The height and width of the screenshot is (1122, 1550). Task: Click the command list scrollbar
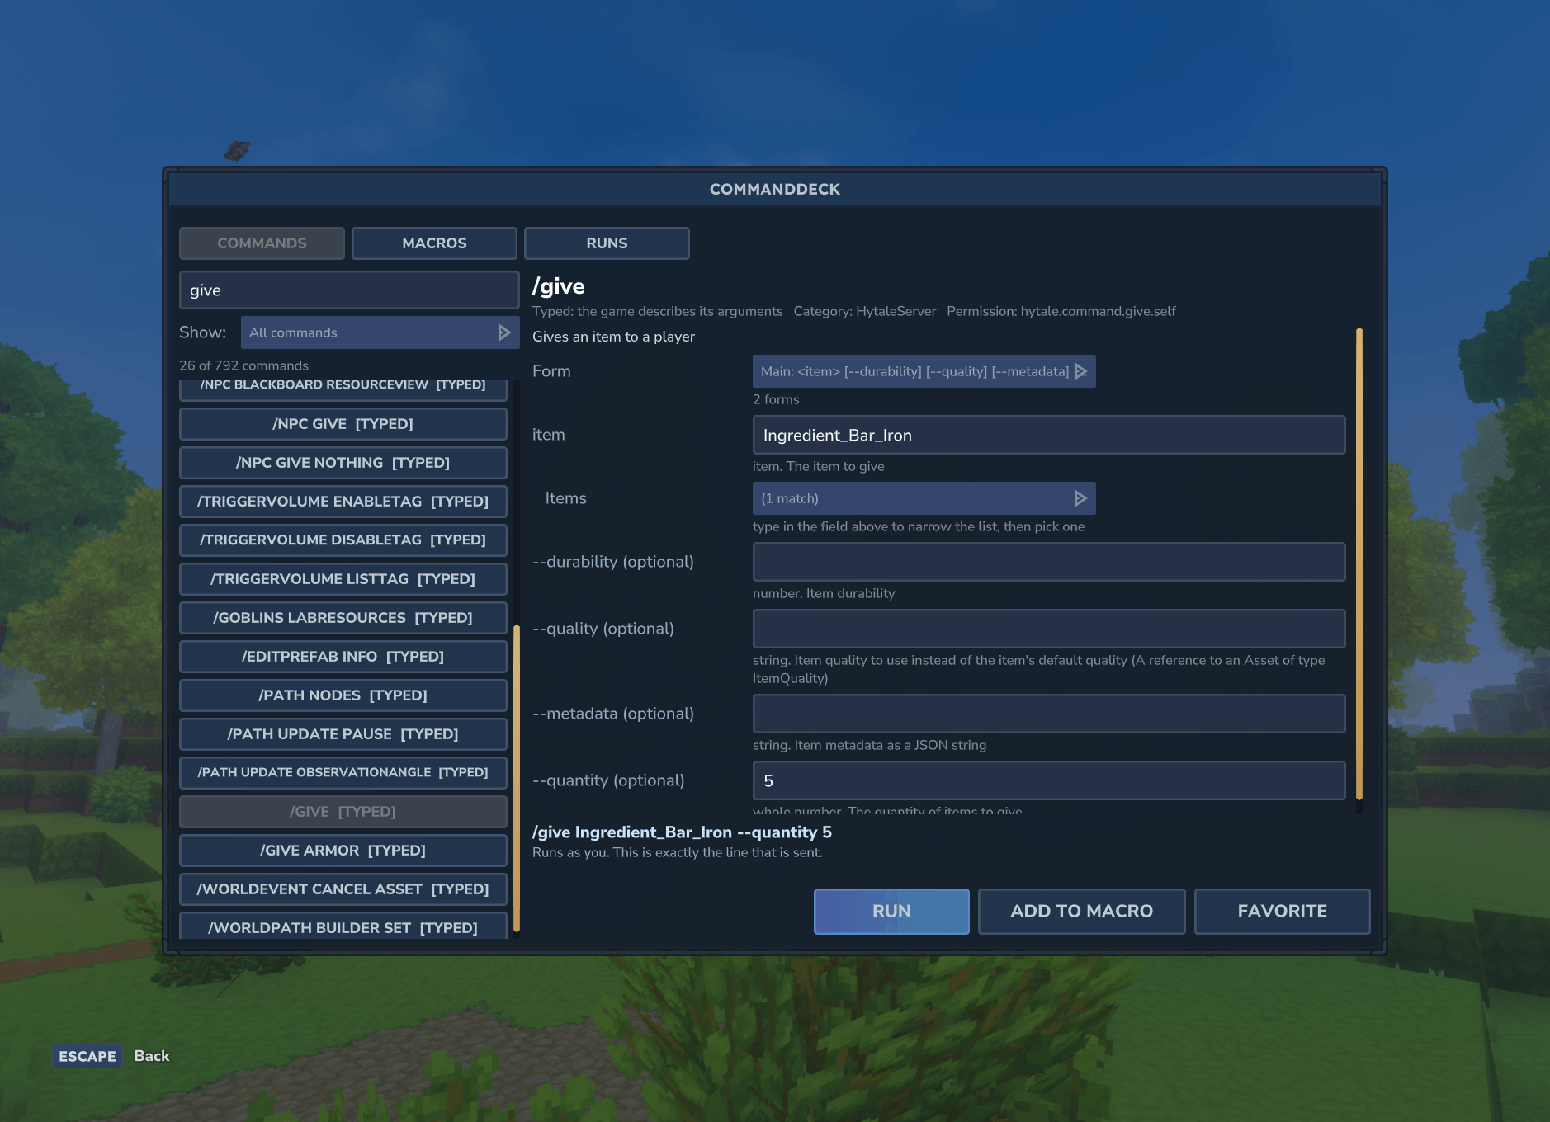click(517, 778)
